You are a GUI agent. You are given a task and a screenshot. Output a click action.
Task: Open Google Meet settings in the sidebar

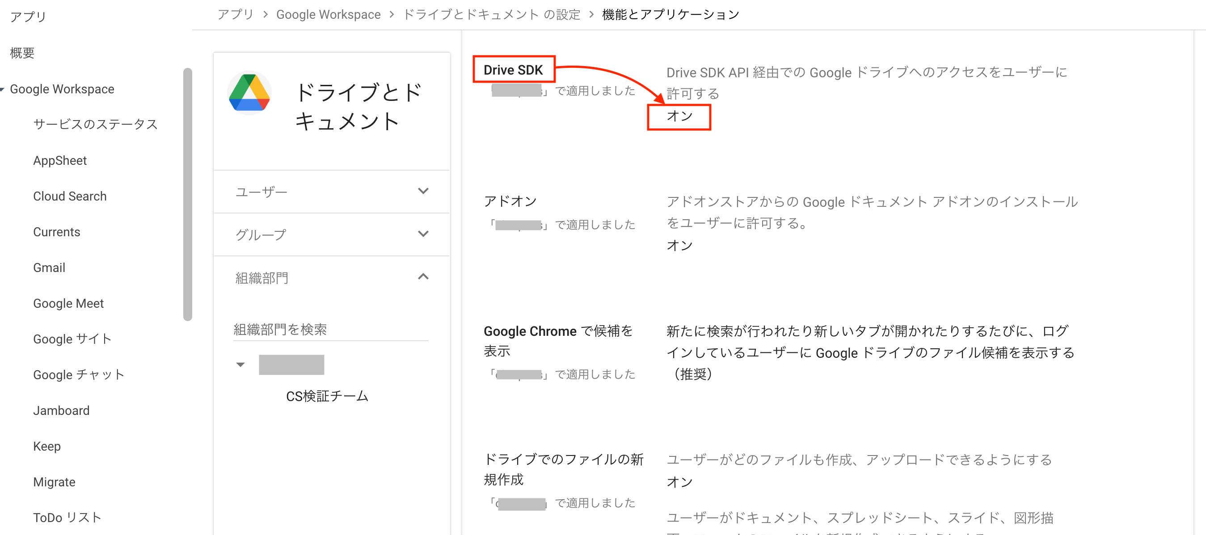(68, 303)
